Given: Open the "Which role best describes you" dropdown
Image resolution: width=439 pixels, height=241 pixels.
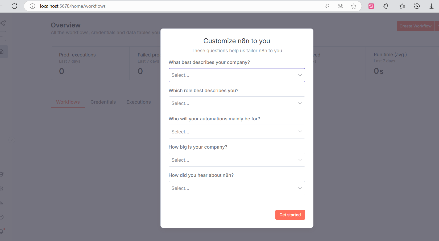Looking at the screenshot, I should click(237, 103).
